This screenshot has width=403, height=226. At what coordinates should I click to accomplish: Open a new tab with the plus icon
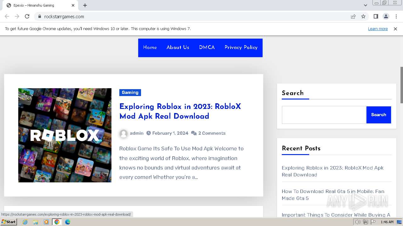click(85, 5)
